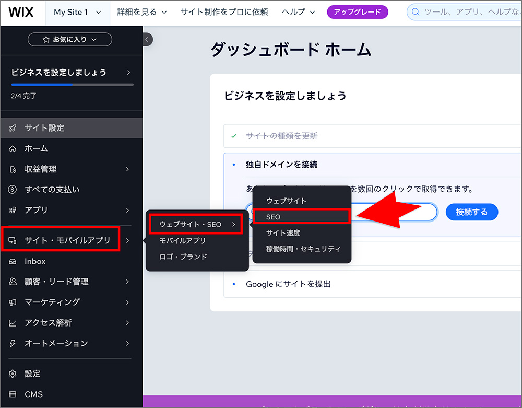Open the 詳細を見る dropdown menu
522x408 pixels.
(142, 13)
